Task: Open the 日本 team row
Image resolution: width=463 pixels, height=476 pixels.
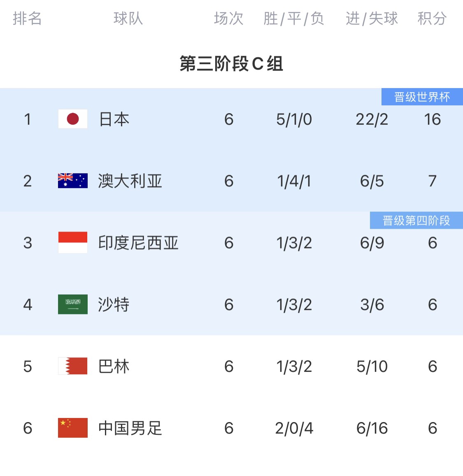Action: pyautogui.click(x=114, y=119)
